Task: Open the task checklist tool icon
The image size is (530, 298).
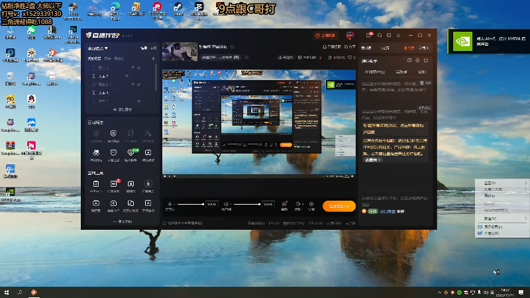Action: point(96,184)
